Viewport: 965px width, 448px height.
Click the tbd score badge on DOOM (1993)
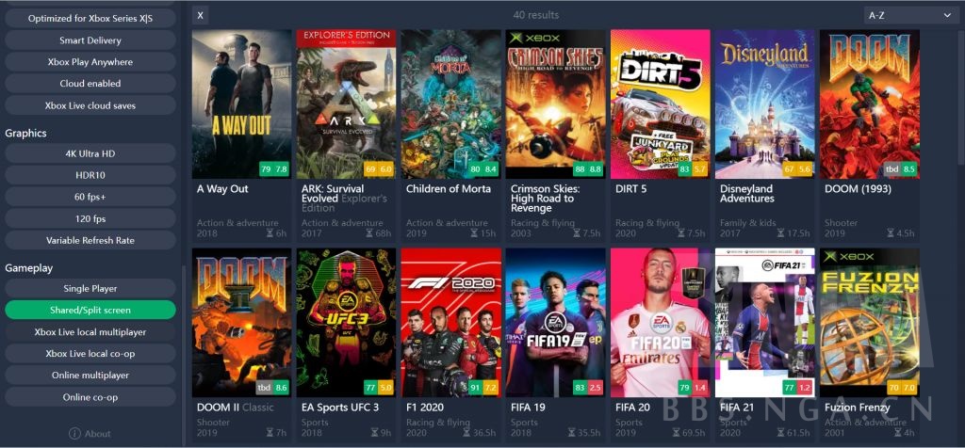892,169
